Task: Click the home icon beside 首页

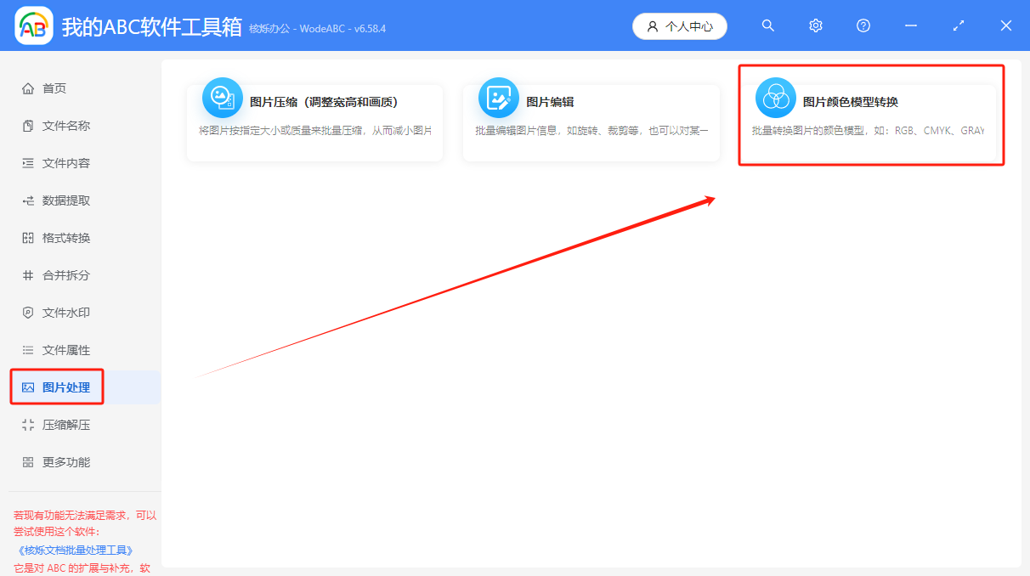Action: pos(28,88)
